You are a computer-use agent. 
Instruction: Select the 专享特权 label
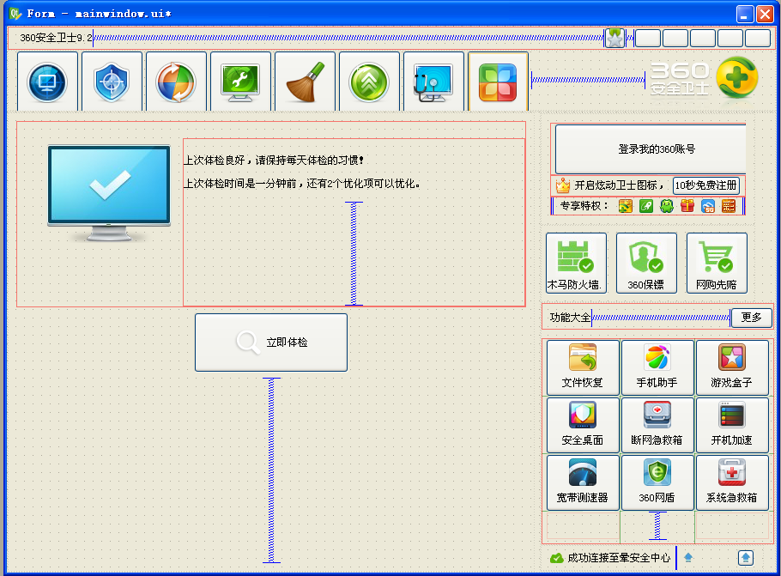[584, 206]
